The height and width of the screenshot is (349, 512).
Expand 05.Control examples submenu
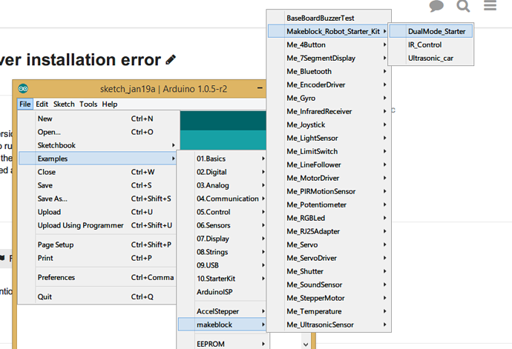pyautogui.click(x=222, y=212)
